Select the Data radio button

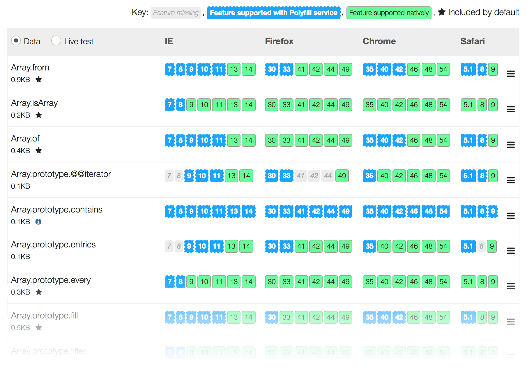pyautogui.click(x=16, y=41)
